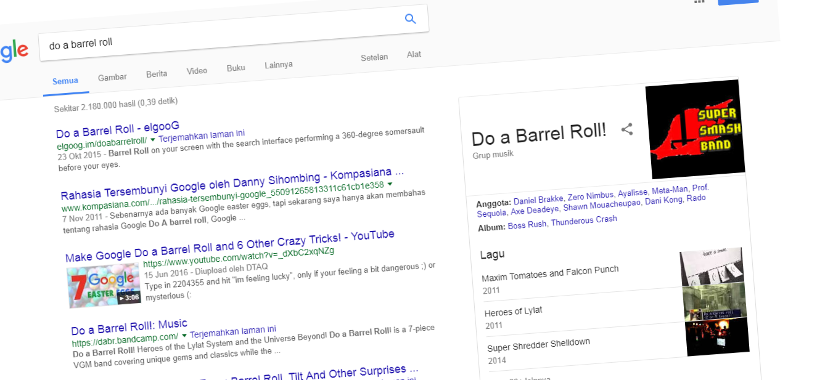Select song Heroes of Lylat
The height and width of the screenshot is (380, 825).
pyautogui.click(x=514, y=311)
